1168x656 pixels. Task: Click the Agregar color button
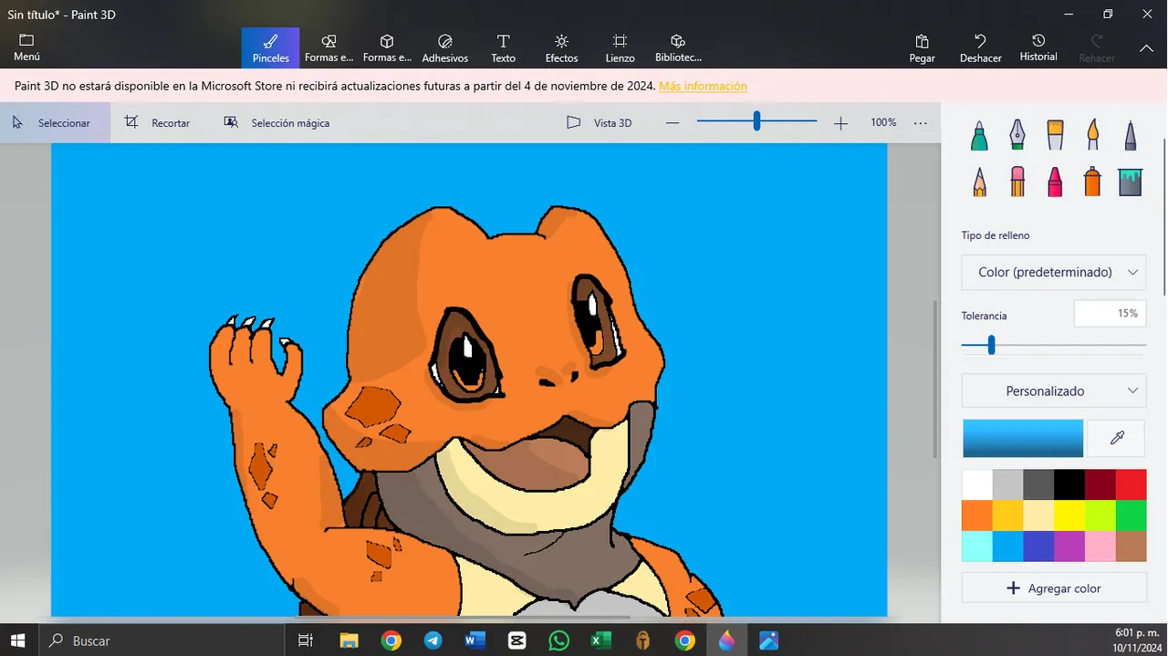[1054, 588]
